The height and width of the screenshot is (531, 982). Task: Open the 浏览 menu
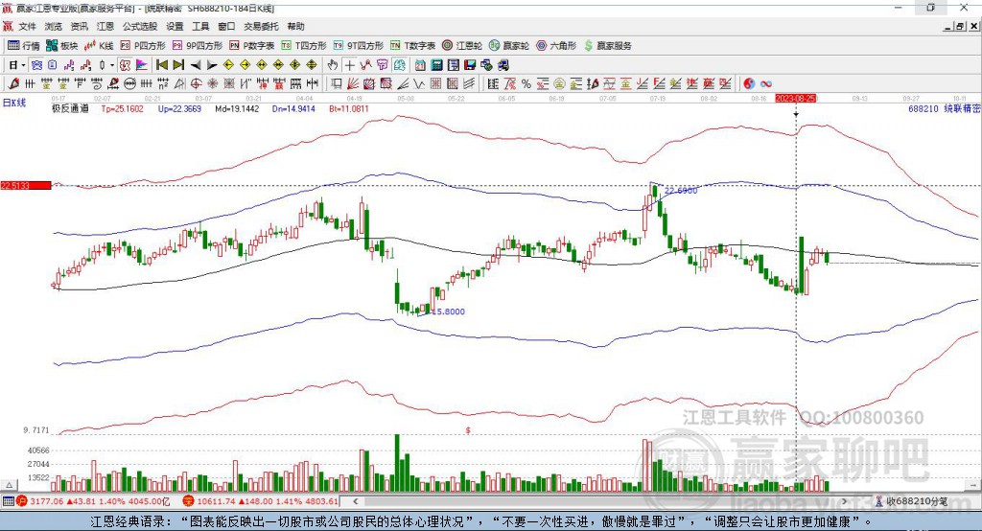click(54, 26)
